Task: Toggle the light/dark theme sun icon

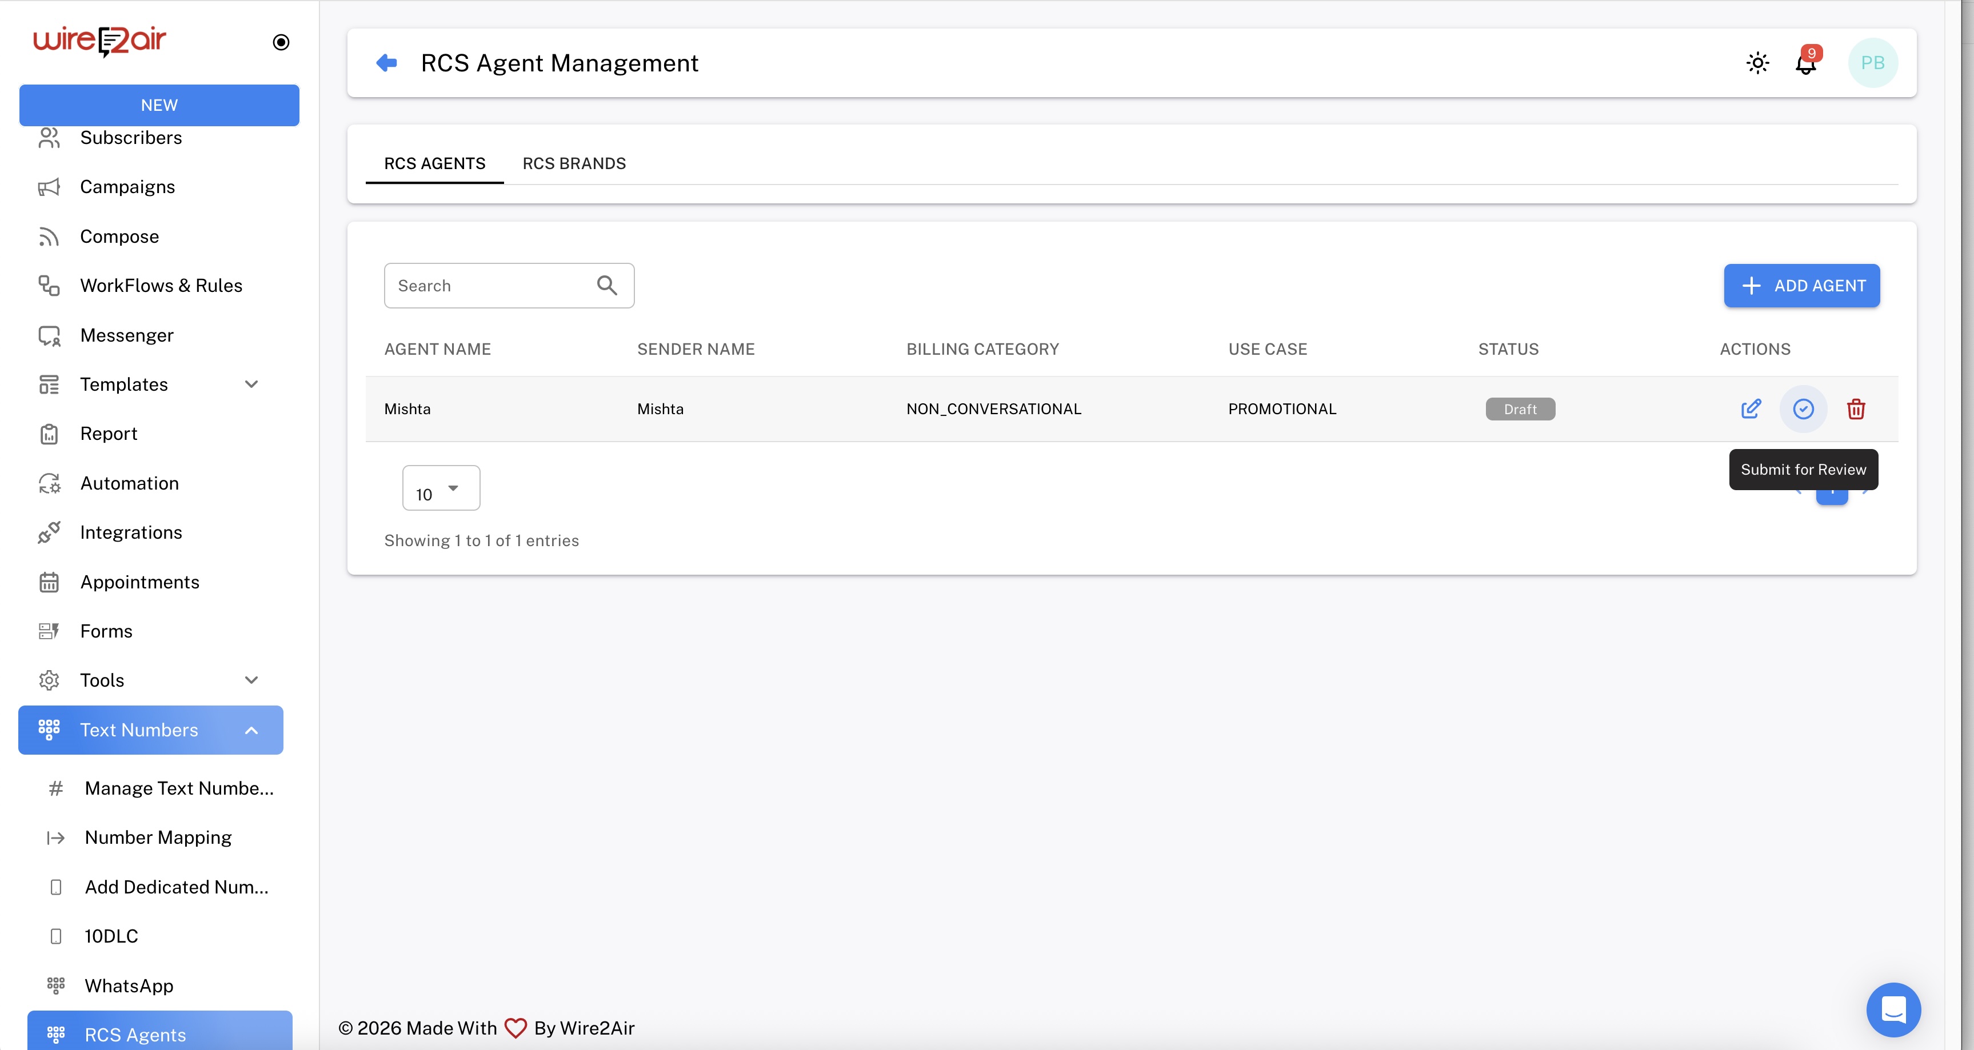Action: [x=1757, y=63]
